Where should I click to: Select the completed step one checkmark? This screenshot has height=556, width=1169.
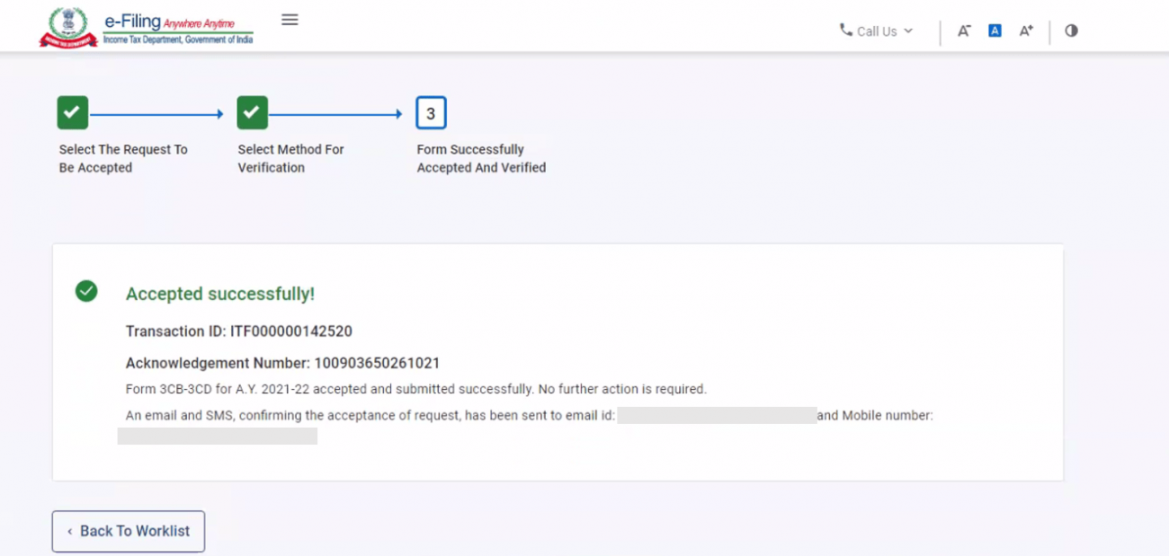click(73, 113)
